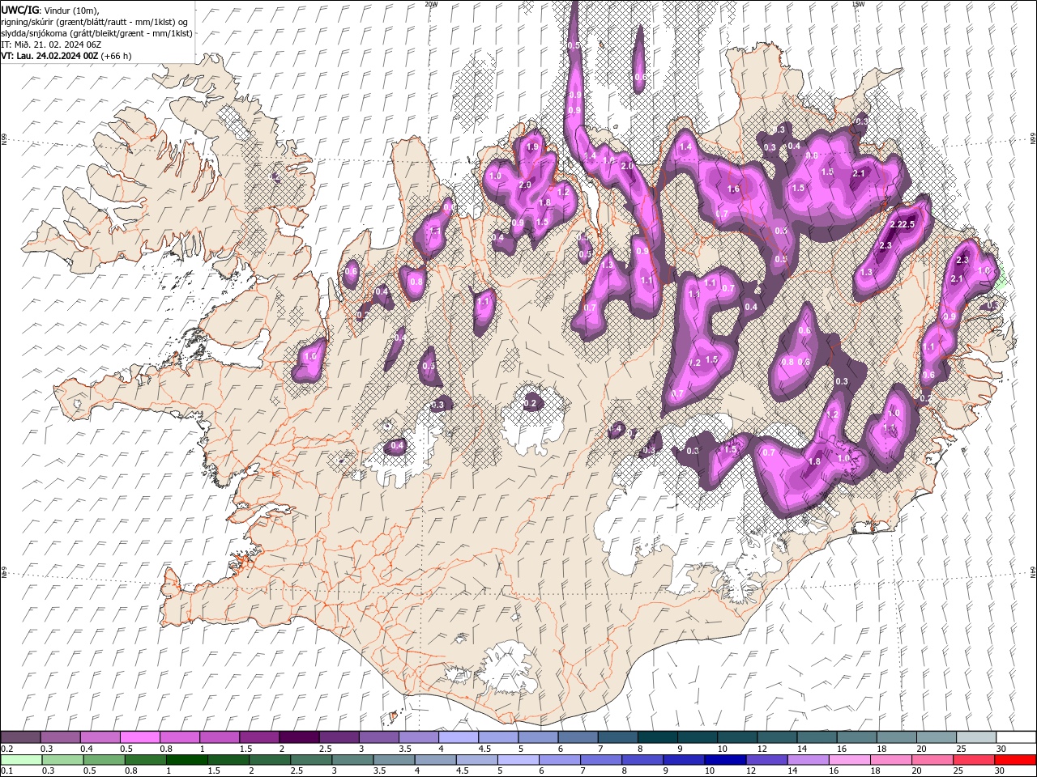The image size is (1037, 777).
Task: Click the snow legend swatch labeled 4.5
Action: (497, 737)
